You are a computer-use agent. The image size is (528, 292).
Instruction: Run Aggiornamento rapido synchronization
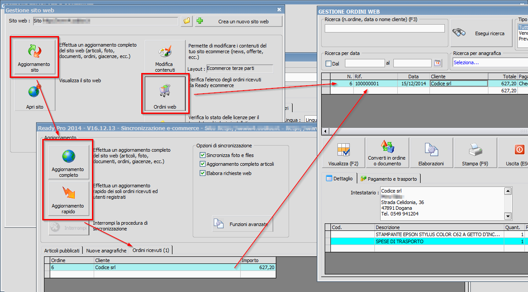[68, 199]
